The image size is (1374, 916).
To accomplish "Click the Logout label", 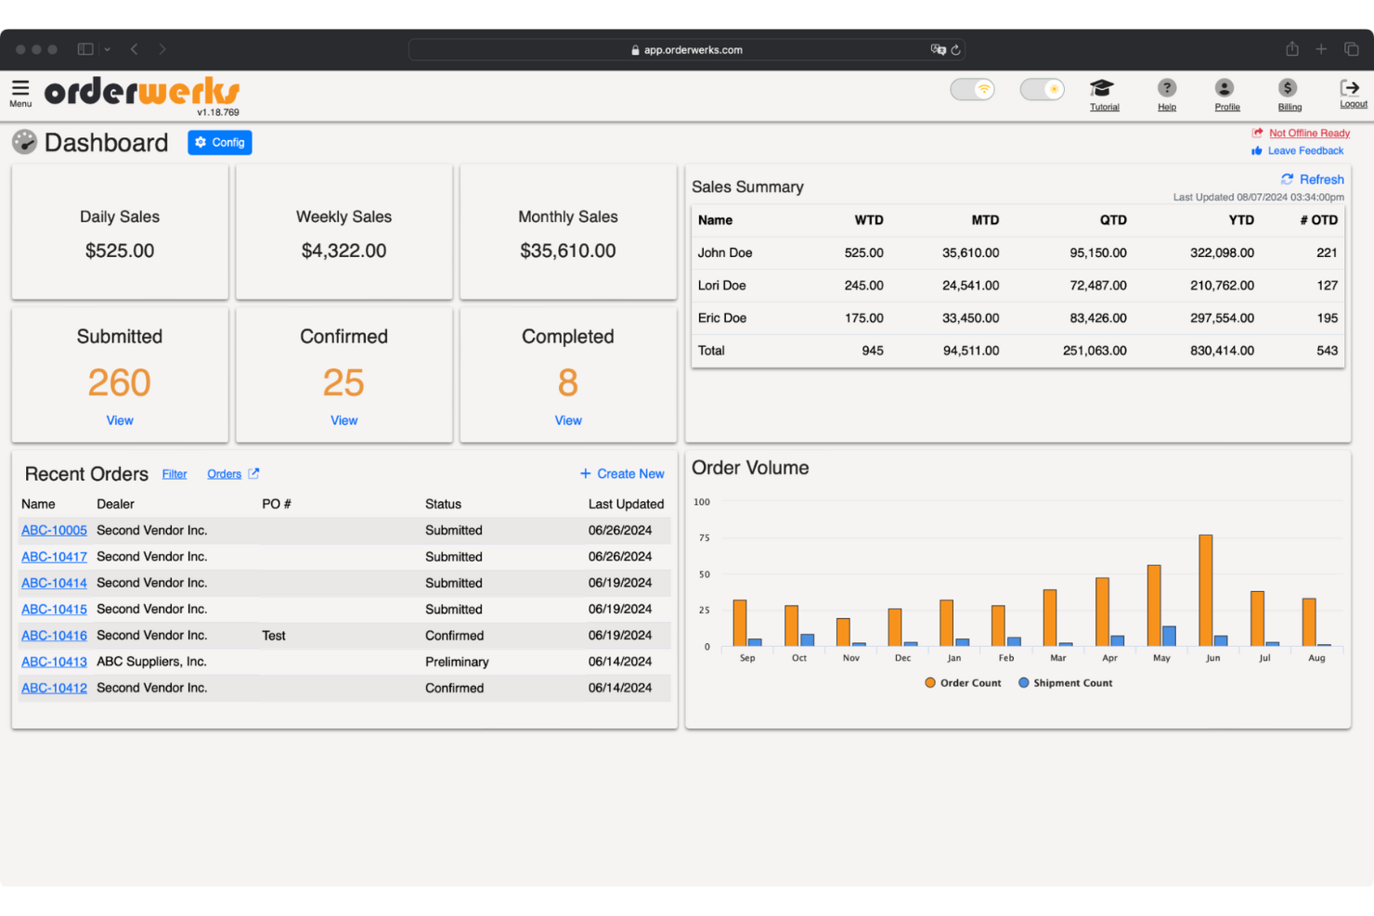I will (1354, 104).
